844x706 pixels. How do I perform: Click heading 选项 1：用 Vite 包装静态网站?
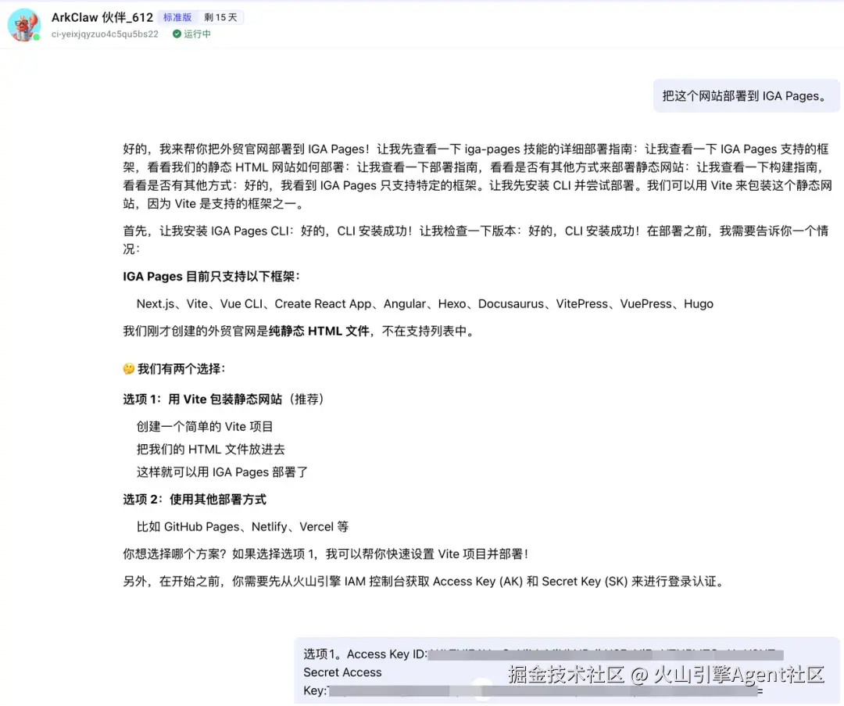(224, 399)
